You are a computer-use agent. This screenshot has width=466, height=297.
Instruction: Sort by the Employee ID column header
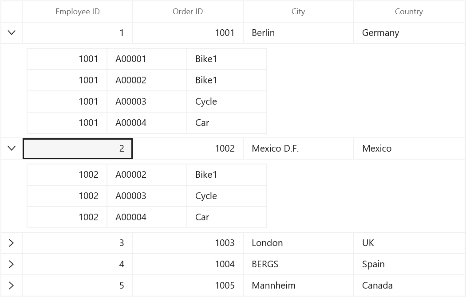pyautogui.click(x=78, y=12)
